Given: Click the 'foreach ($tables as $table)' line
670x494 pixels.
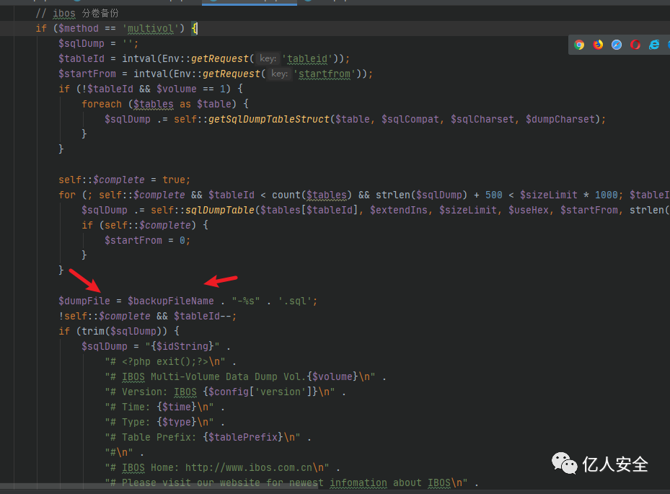Looking at the screenshot, I should (165, 105).
